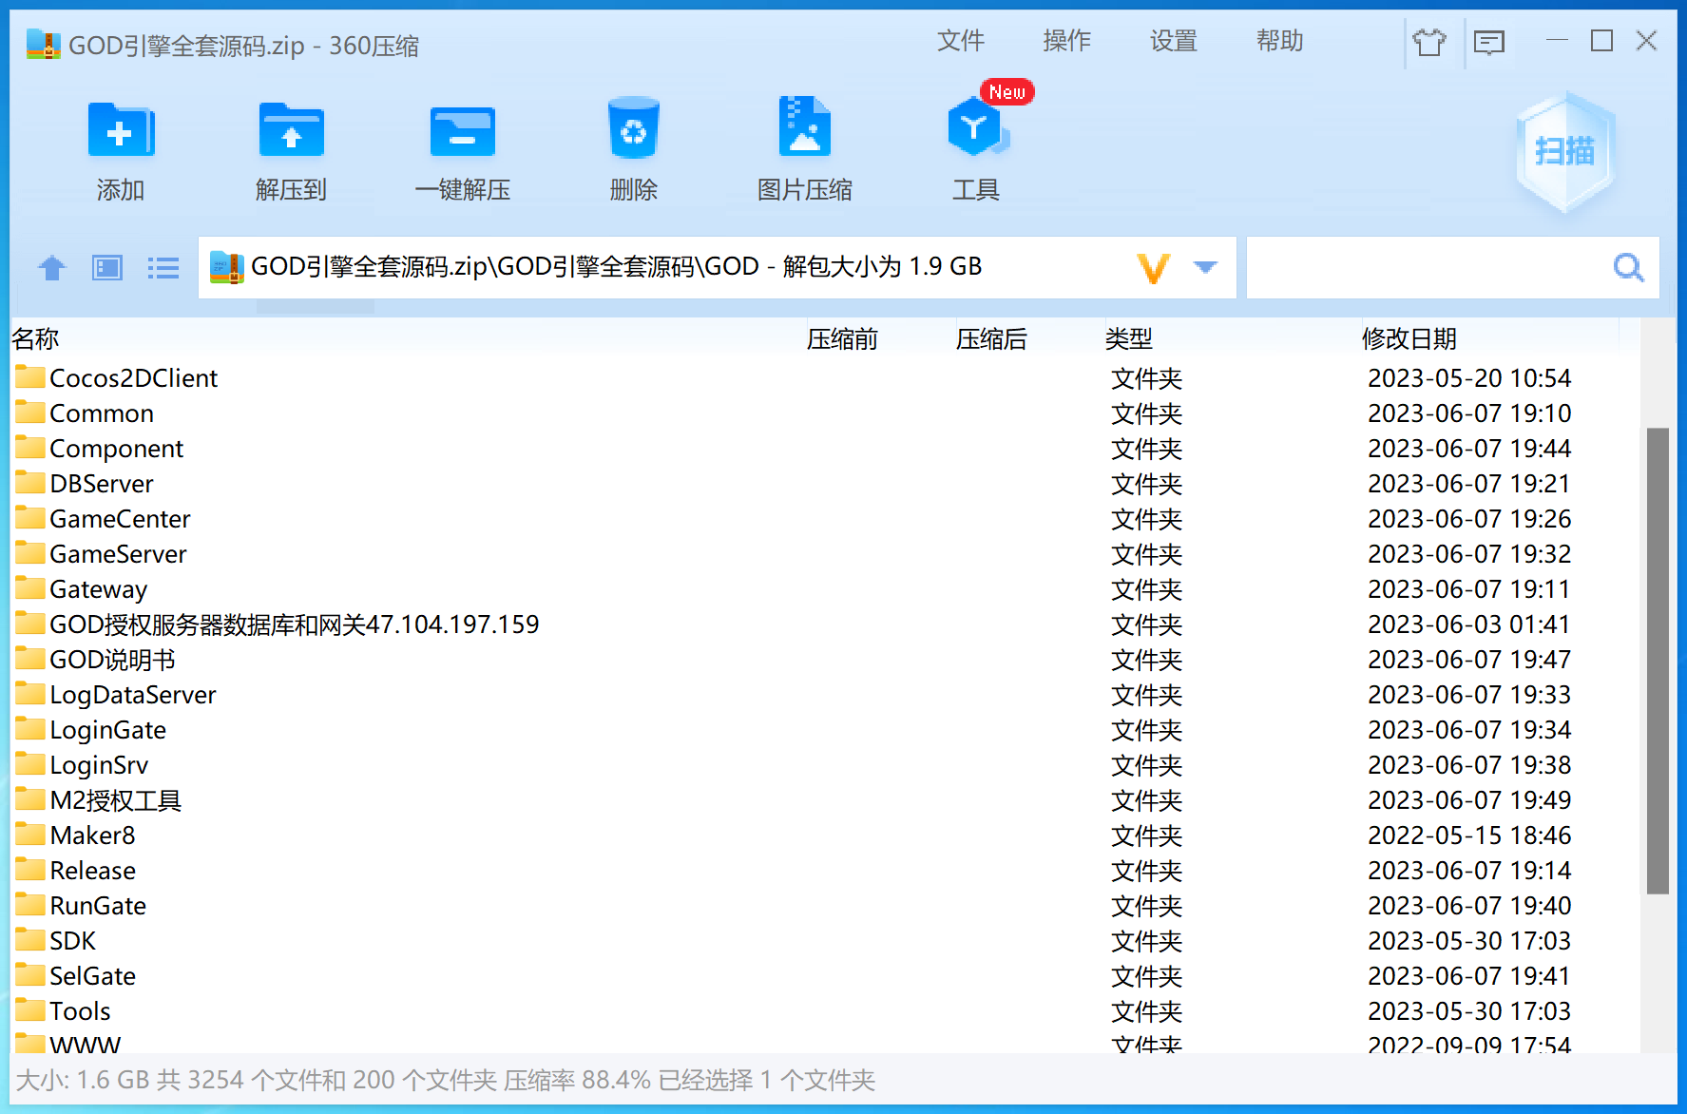
Task: Click the archive icon in the path bar
Action: 226,267
